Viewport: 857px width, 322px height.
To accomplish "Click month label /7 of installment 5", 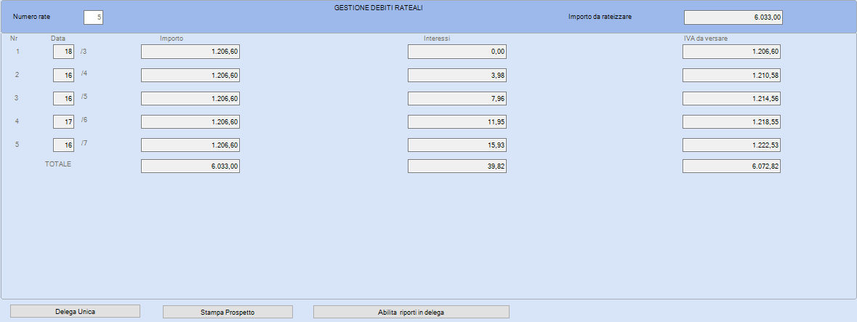I will (x=84, y=142).
